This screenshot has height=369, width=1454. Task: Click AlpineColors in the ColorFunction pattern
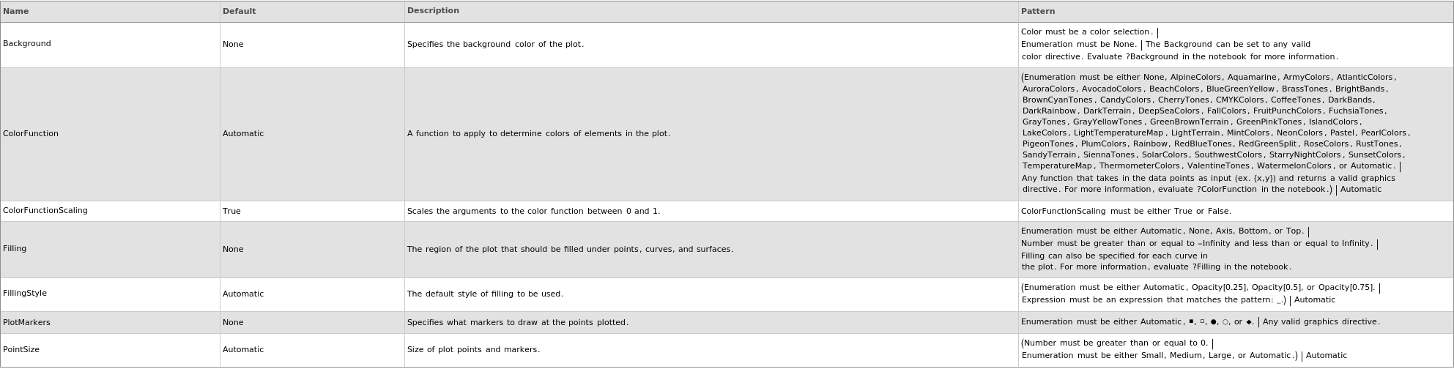point(1195,77)
